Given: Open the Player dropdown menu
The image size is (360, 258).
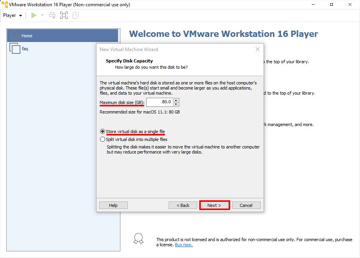Looking at the screenshot, I should coord(13,15).
